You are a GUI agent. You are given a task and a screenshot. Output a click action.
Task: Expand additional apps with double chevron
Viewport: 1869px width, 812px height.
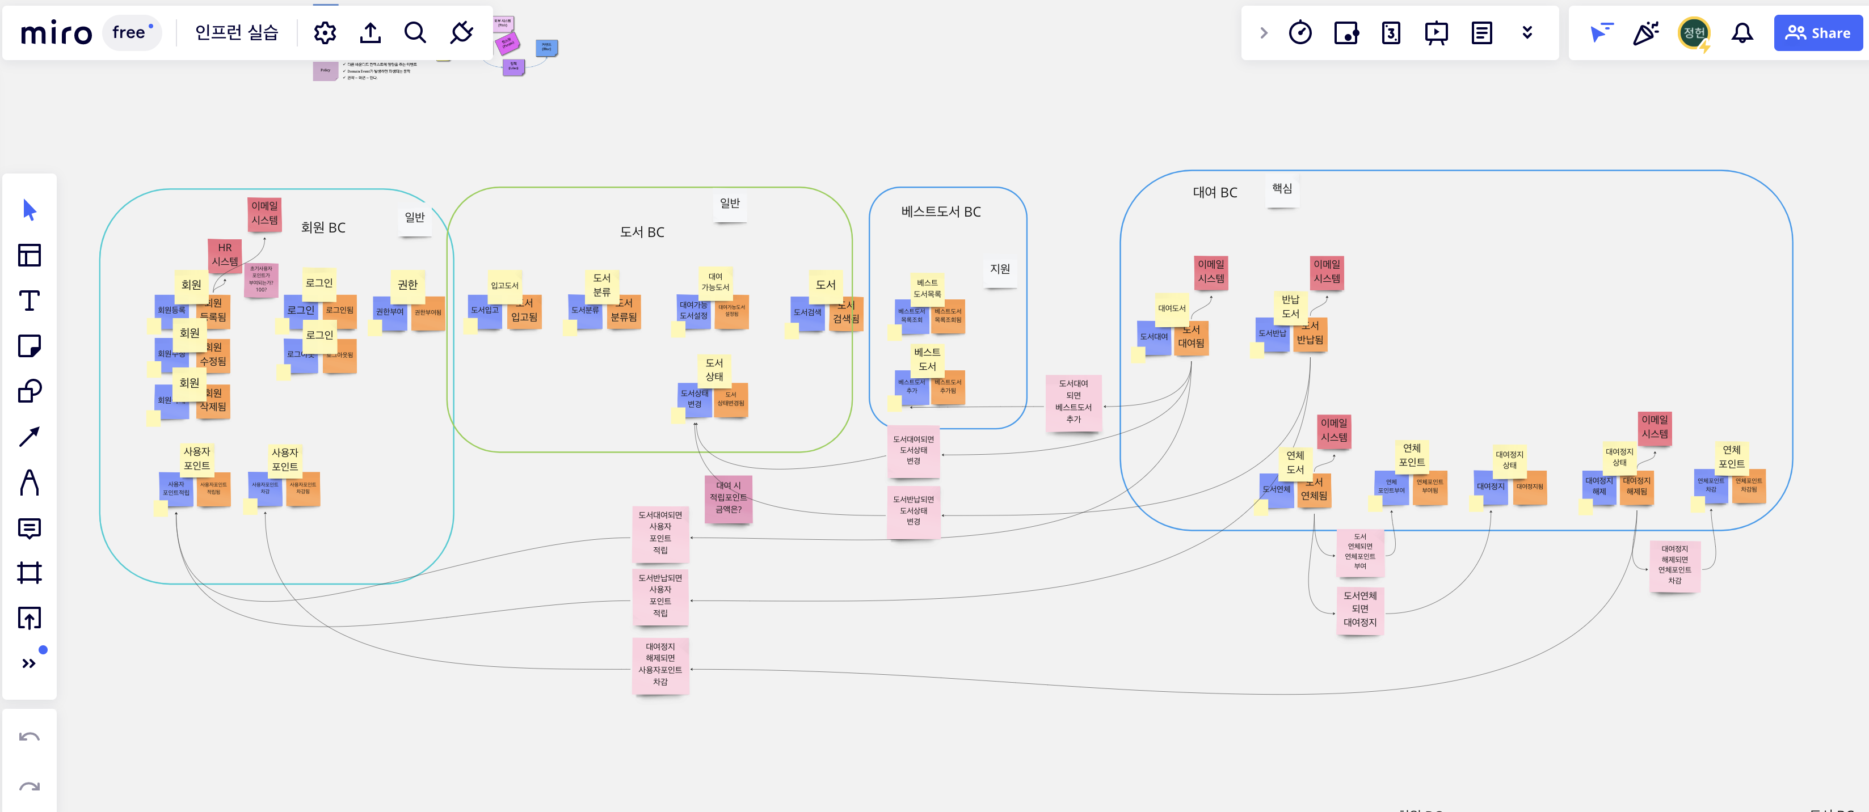1527,33
